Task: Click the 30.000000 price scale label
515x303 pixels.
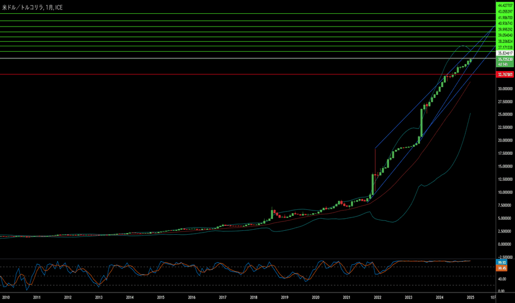Action: [505, 89]
